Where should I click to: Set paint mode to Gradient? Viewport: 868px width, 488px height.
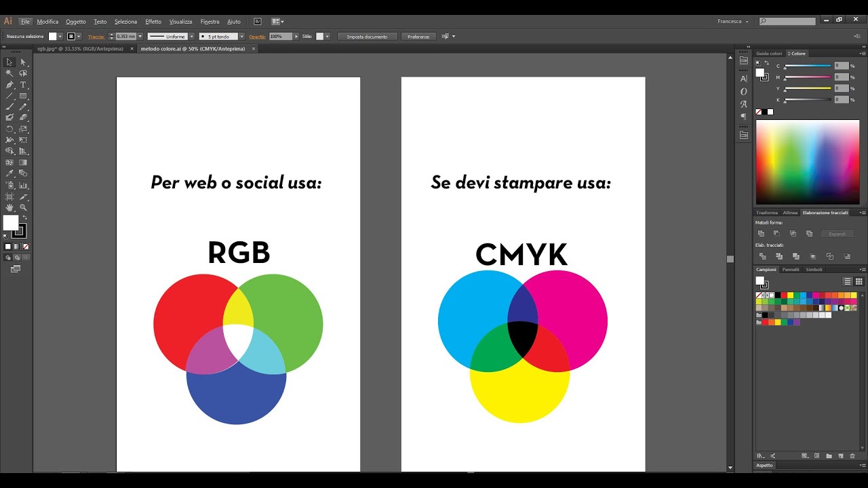[16, 247]
